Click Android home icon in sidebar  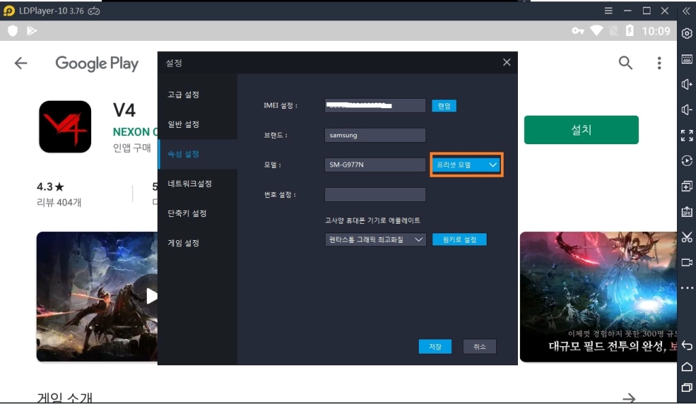(x=686, y=367)
